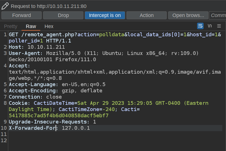Open the hamburger menu for editor options

coord(219,26)
